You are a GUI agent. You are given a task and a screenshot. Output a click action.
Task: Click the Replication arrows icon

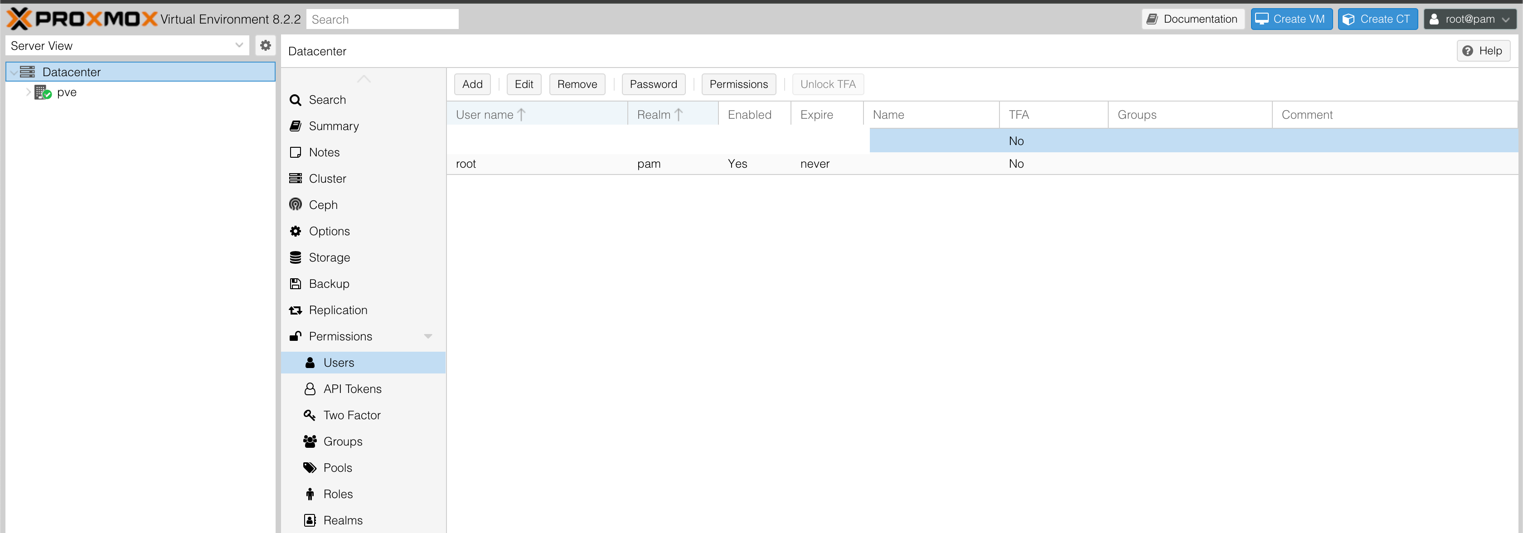pos(296,310)
